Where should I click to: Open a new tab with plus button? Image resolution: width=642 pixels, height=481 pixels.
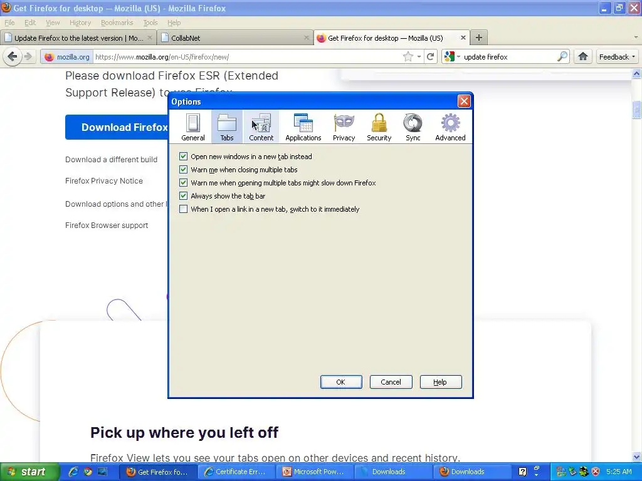(478, 38)
